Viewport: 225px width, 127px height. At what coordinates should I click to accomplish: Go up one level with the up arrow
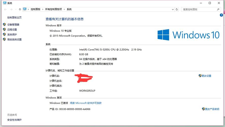(x=20, y=9)
